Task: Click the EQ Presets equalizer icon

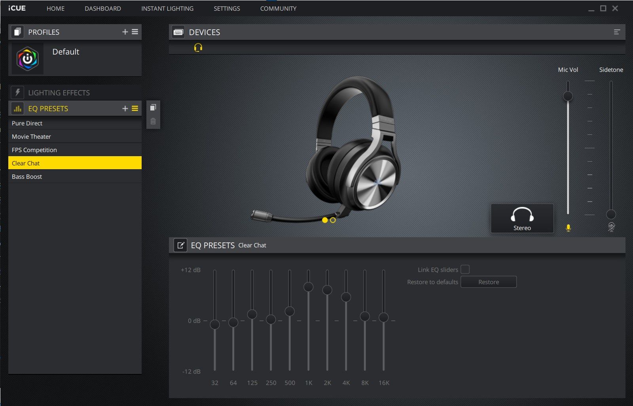Action: pyautogui.click(x=17, y=108)
